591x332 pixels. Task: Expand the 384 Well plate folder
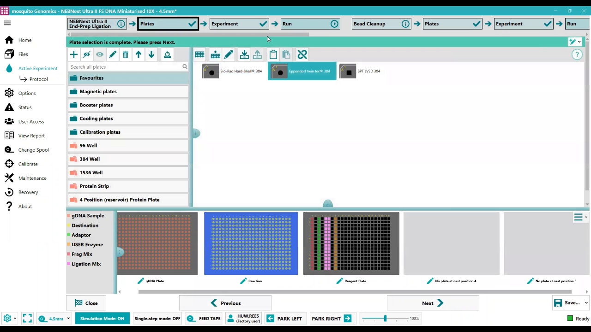coord(90,159)
